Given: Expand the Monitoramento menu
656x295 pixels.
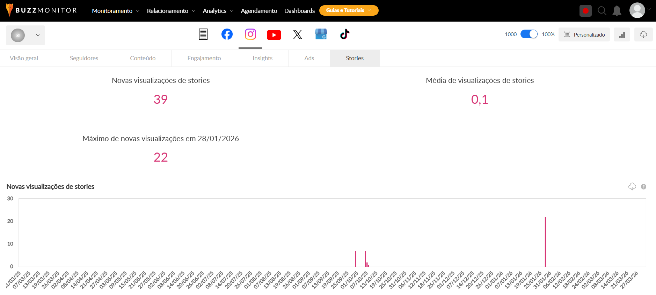Looking at the screenshot, I should click(x=116, y=11).
